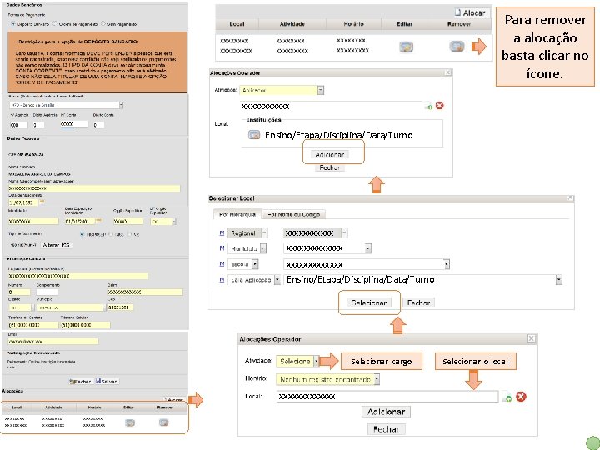Click the Local column header in top table

click(x=237, y=23)
